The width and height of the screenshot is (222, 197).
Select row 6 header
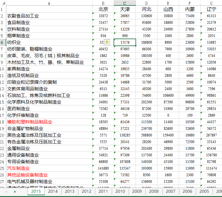3,42
